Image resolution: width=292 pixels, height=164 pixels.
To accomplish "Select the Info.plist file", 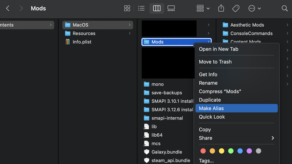I will 97,42.
